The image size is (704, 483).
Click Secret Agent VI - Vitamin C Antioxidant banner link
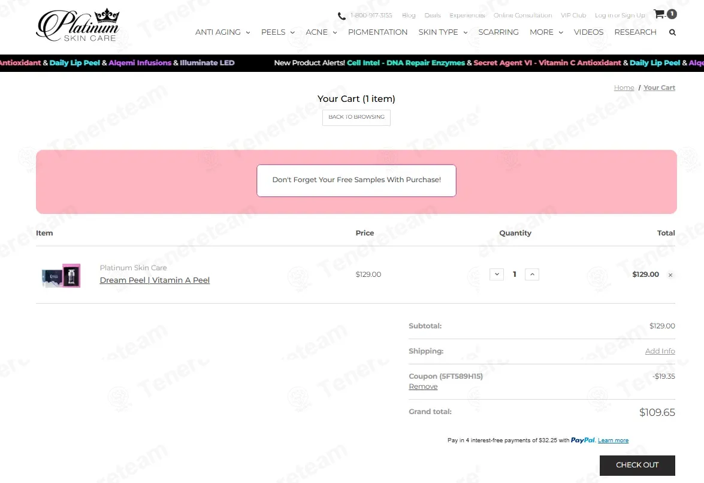point(547,63)
